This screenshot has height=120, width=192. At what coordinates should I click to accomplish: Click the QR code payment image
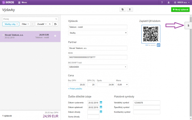click(x=151, y=34)
